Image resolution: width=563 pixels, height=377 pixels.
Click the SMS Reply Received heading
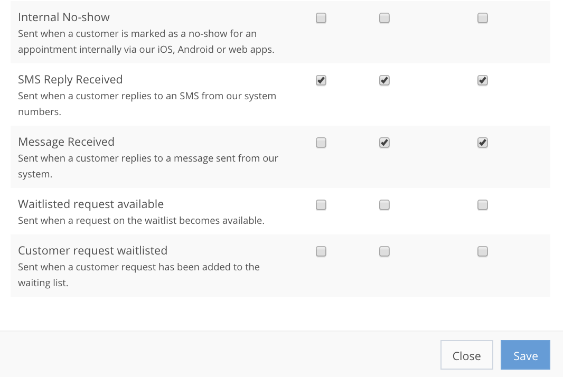70,80
